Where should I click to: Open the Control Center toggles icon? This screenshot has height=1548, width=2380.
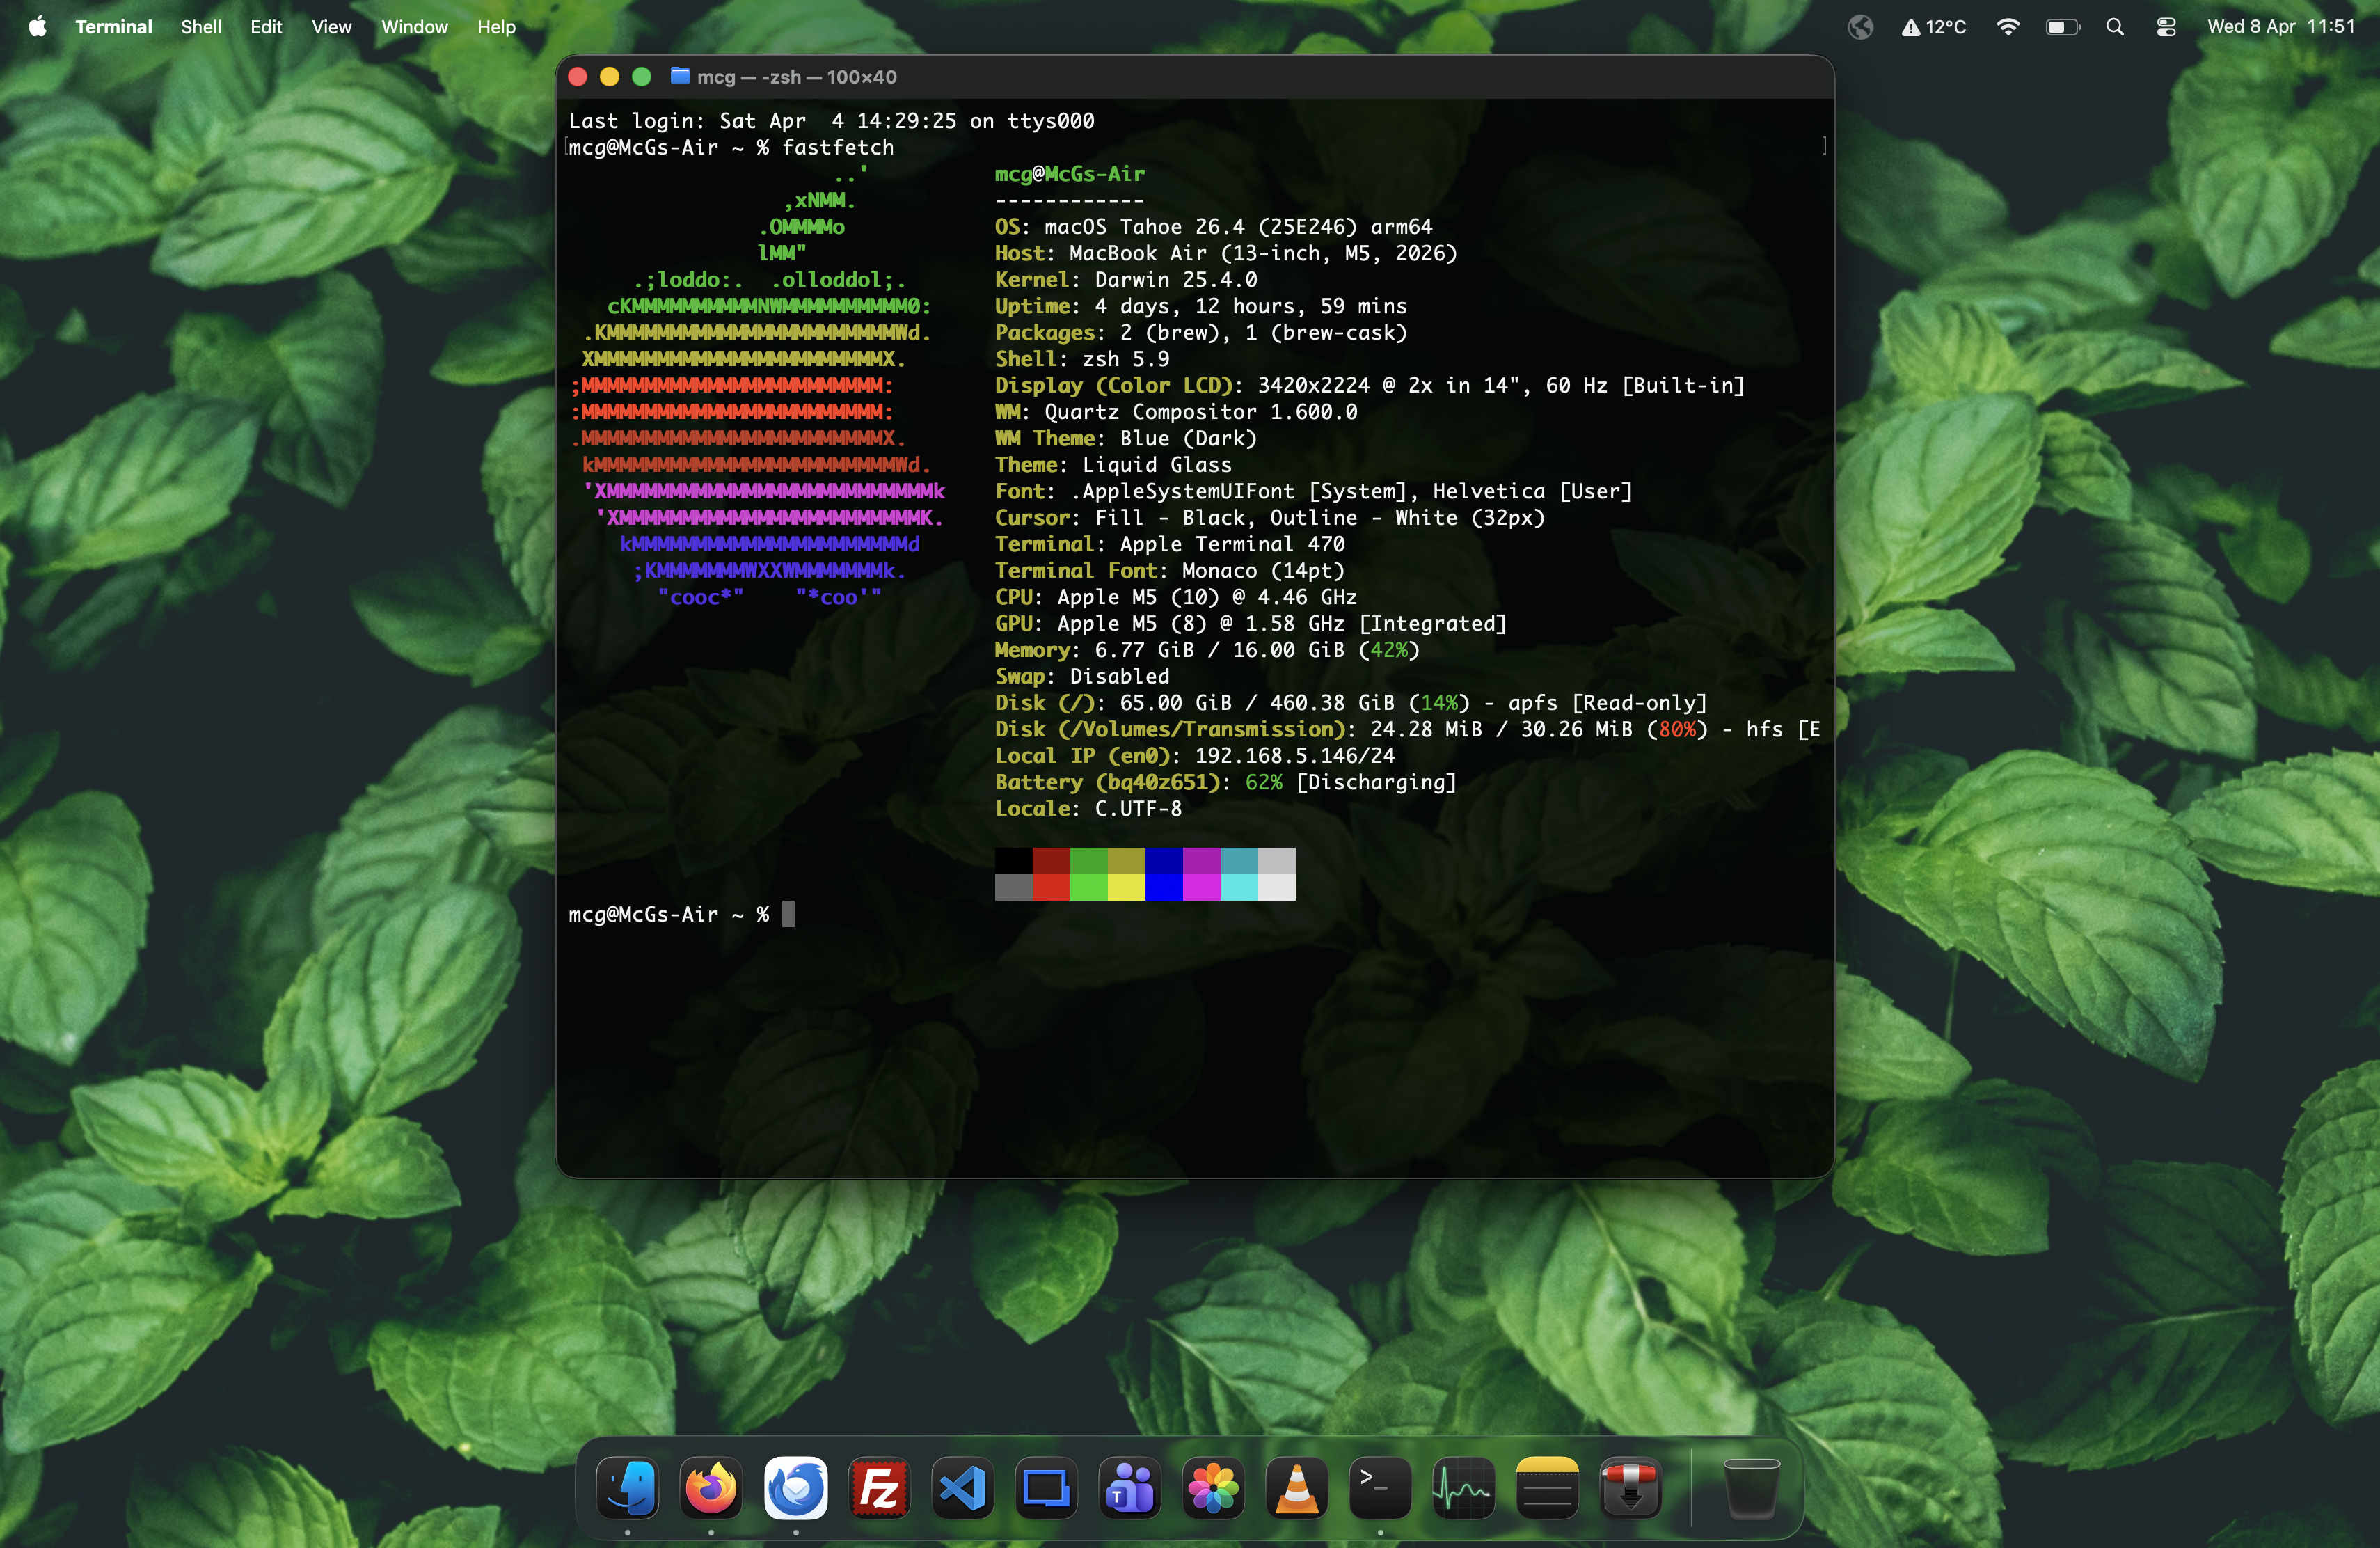click(2166, 27)
